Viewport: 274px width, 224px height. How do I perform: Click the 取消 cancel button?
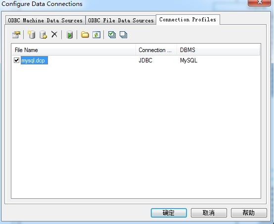tap(209, 213)
